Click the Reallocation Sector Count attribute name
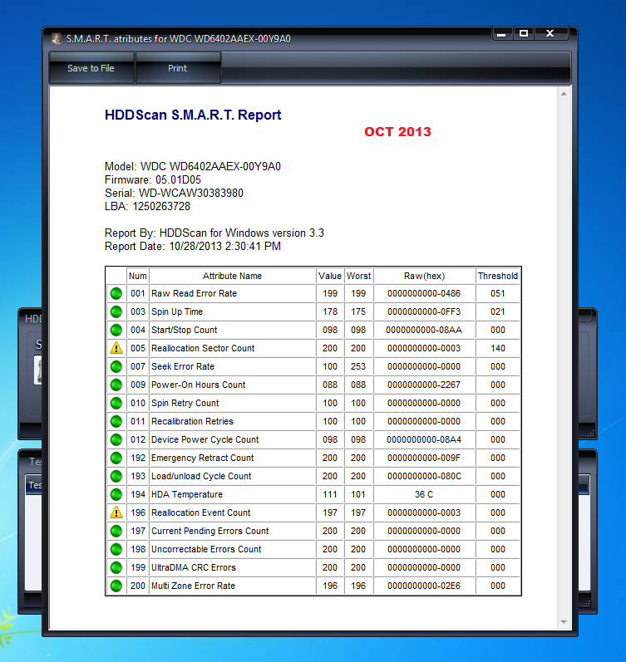This screenshot has width=626, height=662. pyautogui.click(x=203, y=348)
